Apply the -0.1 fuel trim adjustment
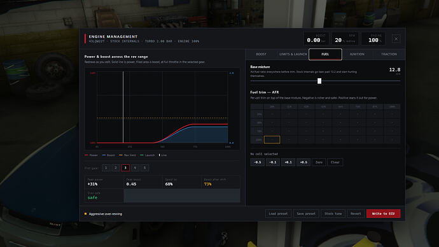This screenshot has width=439, height=247. pyautogui.click(x=273, y=162)
